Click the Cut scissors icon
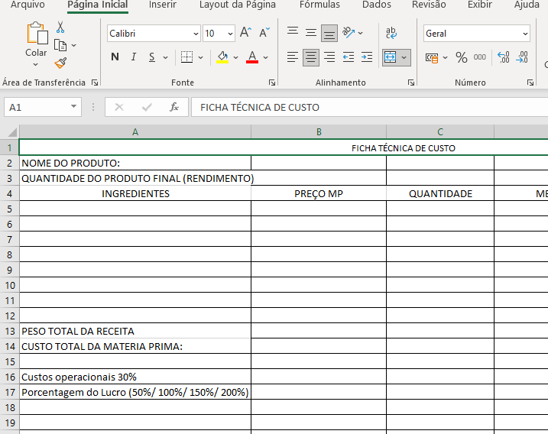Image resolution: width=548 pixels, height=434 pixels. (60, 28)
